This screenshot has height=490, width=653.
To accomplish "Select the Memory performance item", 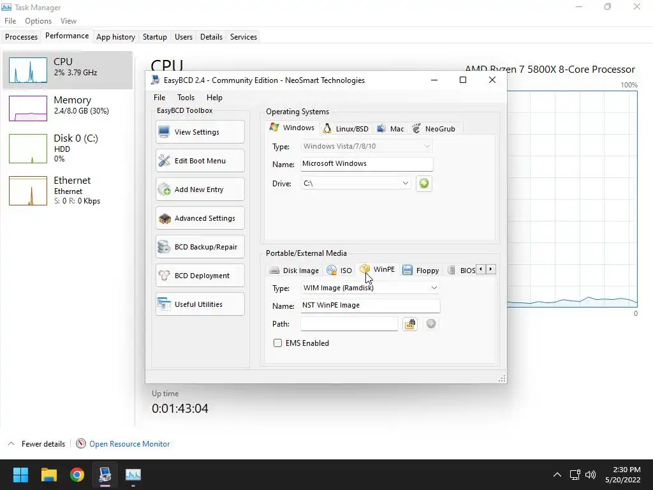I will pos(68,108).
